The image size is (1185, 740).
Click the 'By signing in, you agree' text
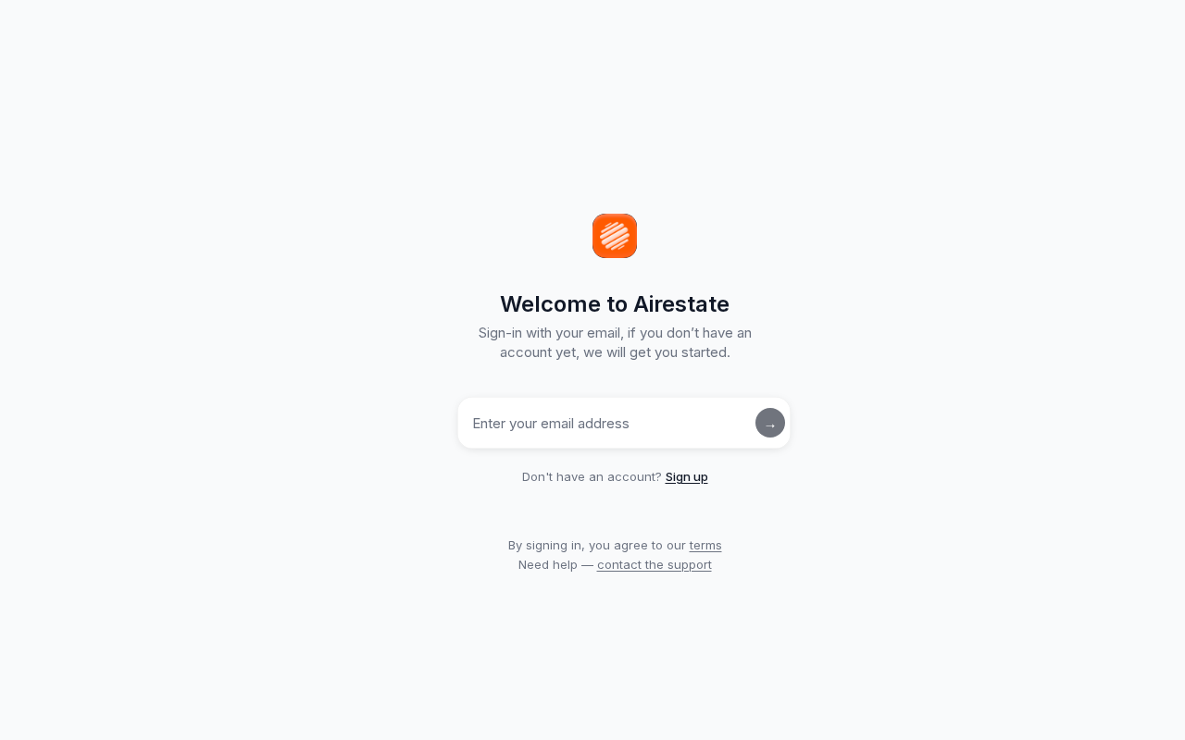(x=597, y=545)
